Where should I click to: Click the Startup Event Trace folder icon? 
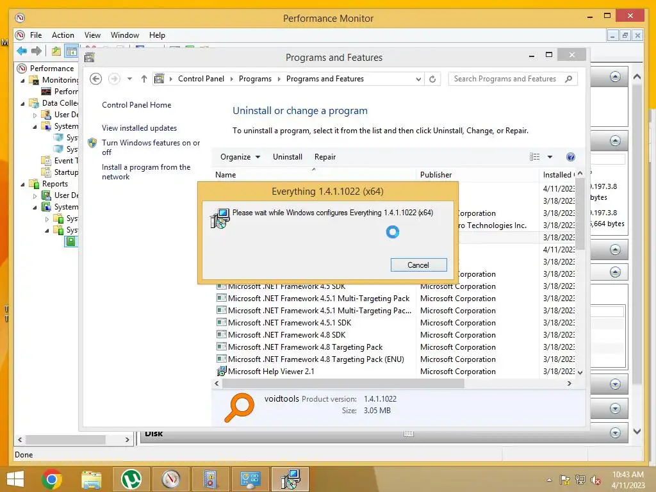[x=46, y=172]
